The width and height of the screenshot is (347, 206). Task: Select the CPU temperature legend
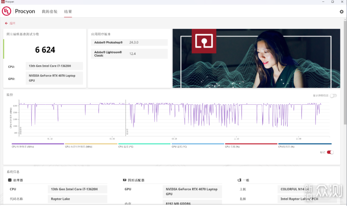click(x=144, y=145)
